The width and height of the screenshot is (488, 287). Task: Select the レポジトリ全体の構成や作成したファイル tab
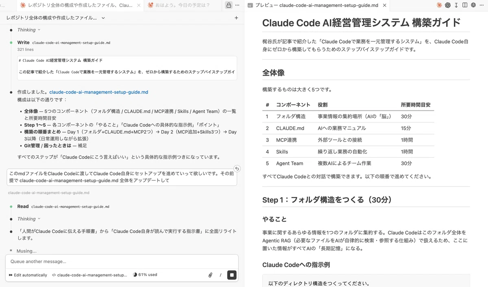click(80, 5)
